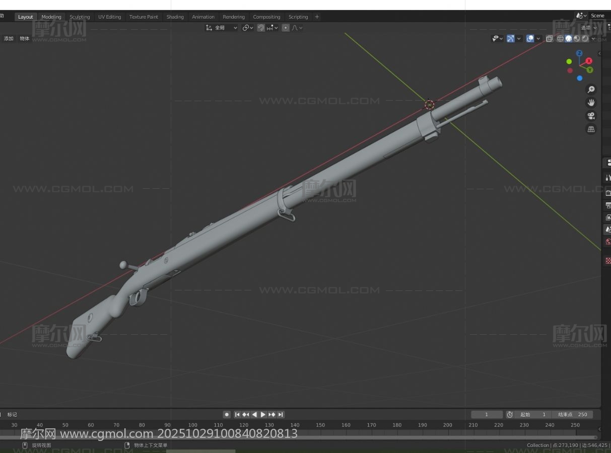This screenshot has width=611, height=453.
Task: Click the 结束点 end frame field
Action: [573, 415]
